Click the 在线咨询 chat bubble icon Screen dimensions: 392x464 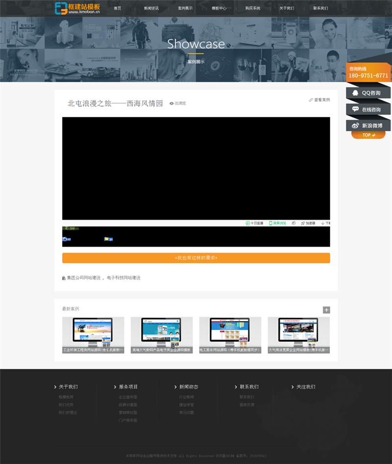pyautogui.click(x=356, y=109)
